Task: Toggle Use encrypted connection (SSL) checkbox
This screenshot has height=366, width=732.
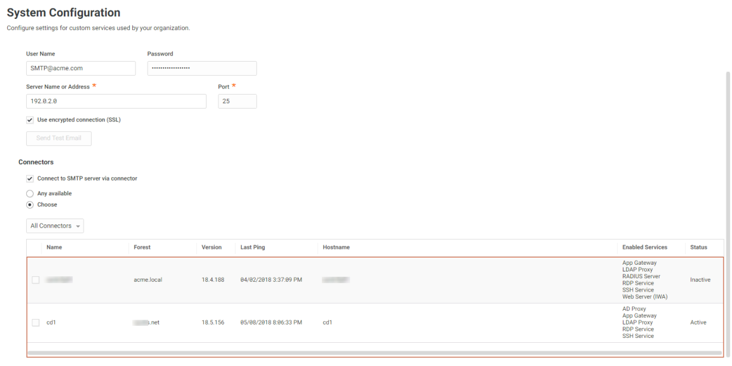Action: (30, 120)
